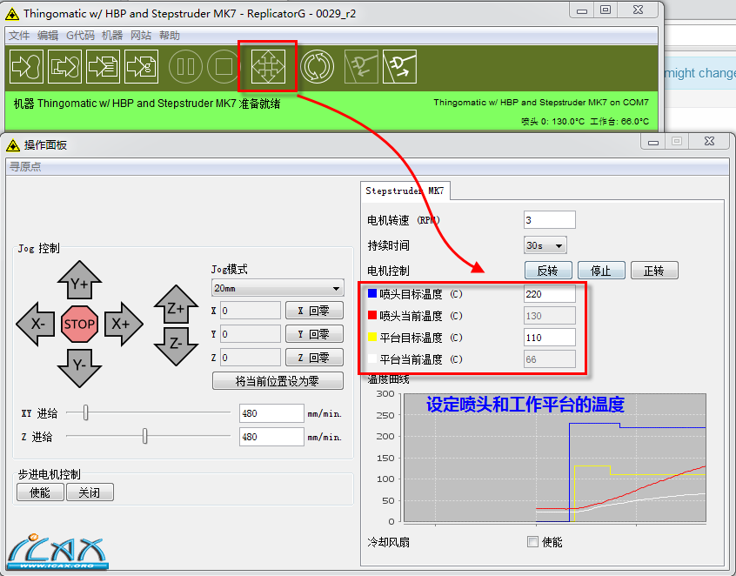Click the XY 进给 480 speed field
This screenshot has height=576, width=736.
click(271, 413)
